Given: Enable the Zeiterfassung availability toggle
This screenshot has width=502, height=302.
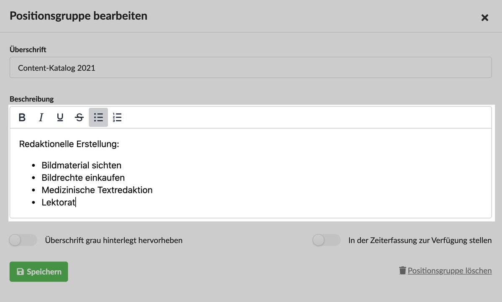Looking at the screenshot, I should pyautogui.click(x=327, y=240).
